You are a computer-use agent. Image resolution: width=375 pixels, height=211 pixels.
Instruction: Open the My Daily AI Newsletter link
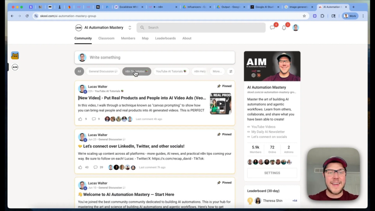coord(268,132)
